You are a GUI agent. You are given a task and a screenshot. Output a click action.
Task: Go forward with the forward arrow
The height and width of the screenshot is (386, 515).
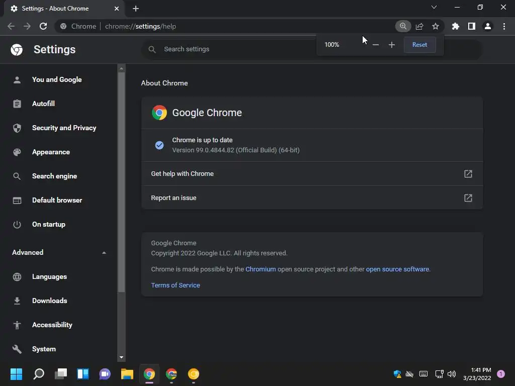(x=27, y=26)
